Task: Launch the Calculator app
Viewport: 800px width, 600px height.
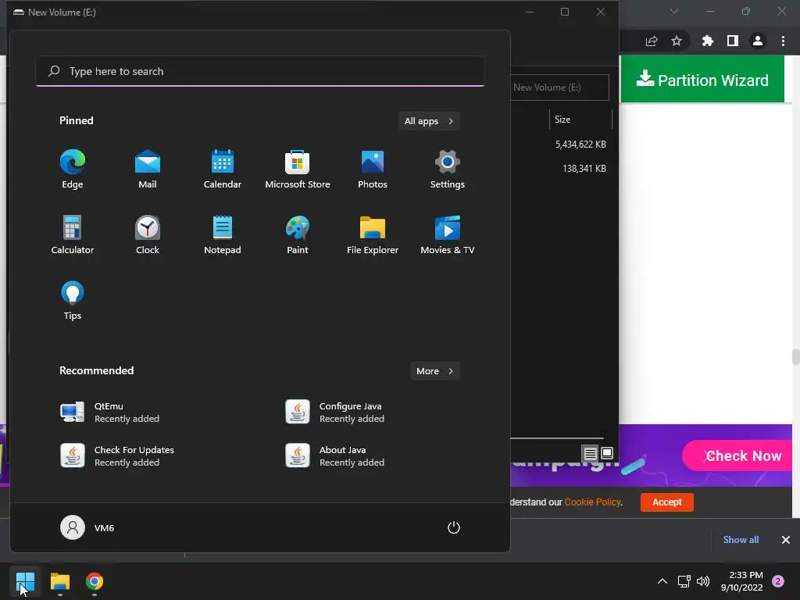Action: [x=73, y=234]
